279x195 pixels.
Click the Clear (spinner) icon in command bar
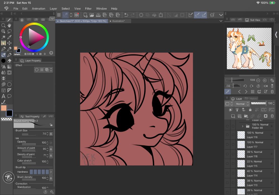tap(141, 15)
